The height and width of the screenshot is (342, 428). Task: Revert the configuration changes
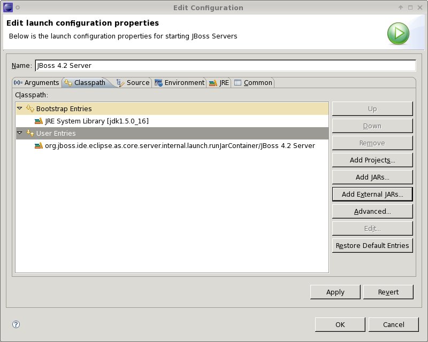(x=388, y=292)
